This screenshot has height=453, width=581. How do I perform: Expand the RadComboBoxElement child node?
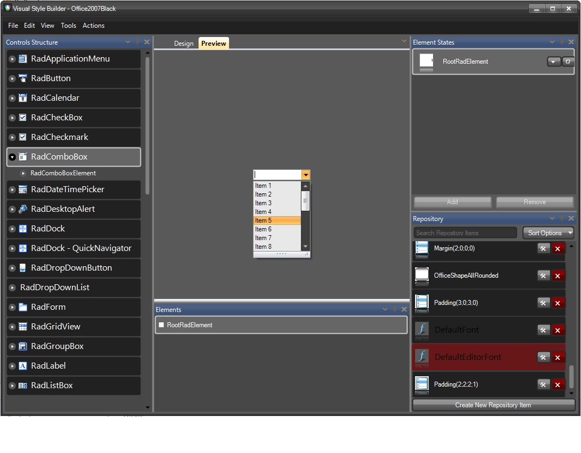pyautogui.click(x=23, y=174)
